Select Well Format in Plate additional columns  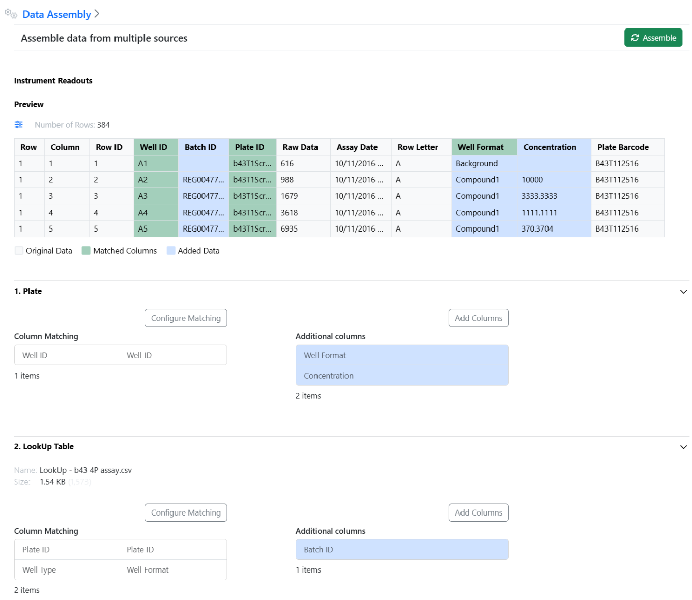[402, 355]
